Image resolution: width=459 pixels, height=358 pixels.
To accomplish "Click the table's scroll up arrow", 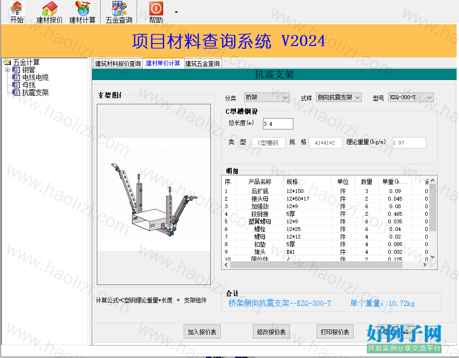I will tap(432, 181).
